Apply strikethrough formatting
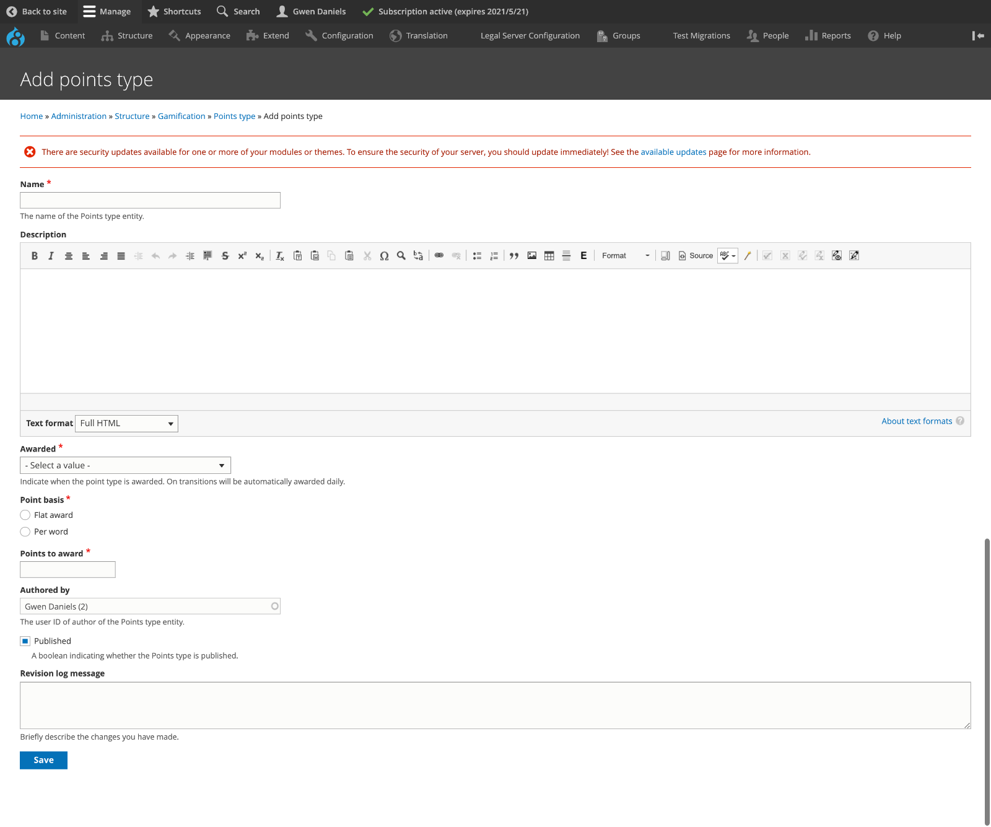 (x=225, y=256)
